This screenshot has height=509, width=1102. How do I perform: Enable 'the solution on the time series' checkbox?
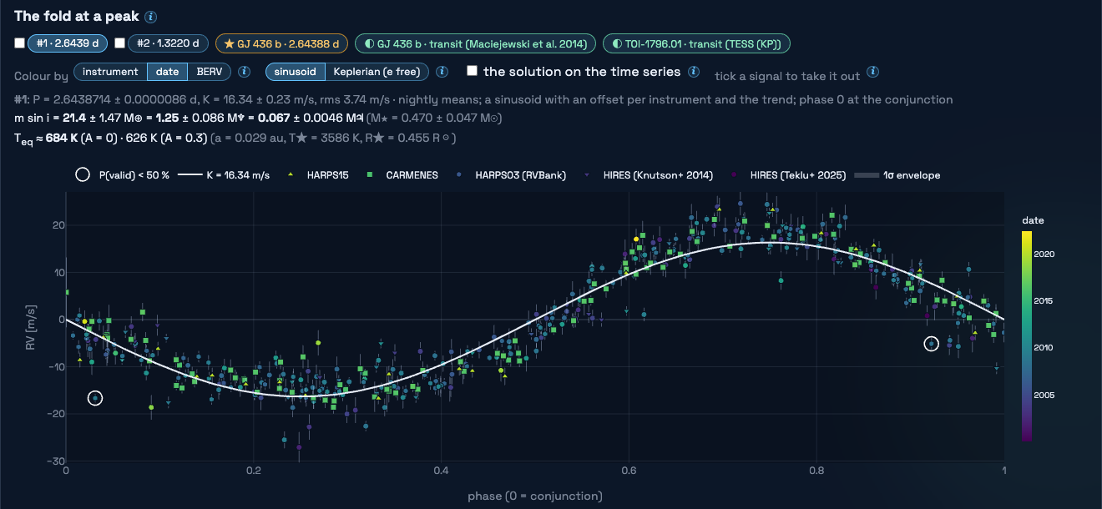click(x=472, y=71)
